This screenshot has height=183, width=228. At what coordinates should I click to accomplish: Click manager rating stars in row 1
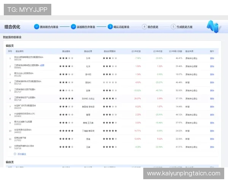[x=110, y=58]
